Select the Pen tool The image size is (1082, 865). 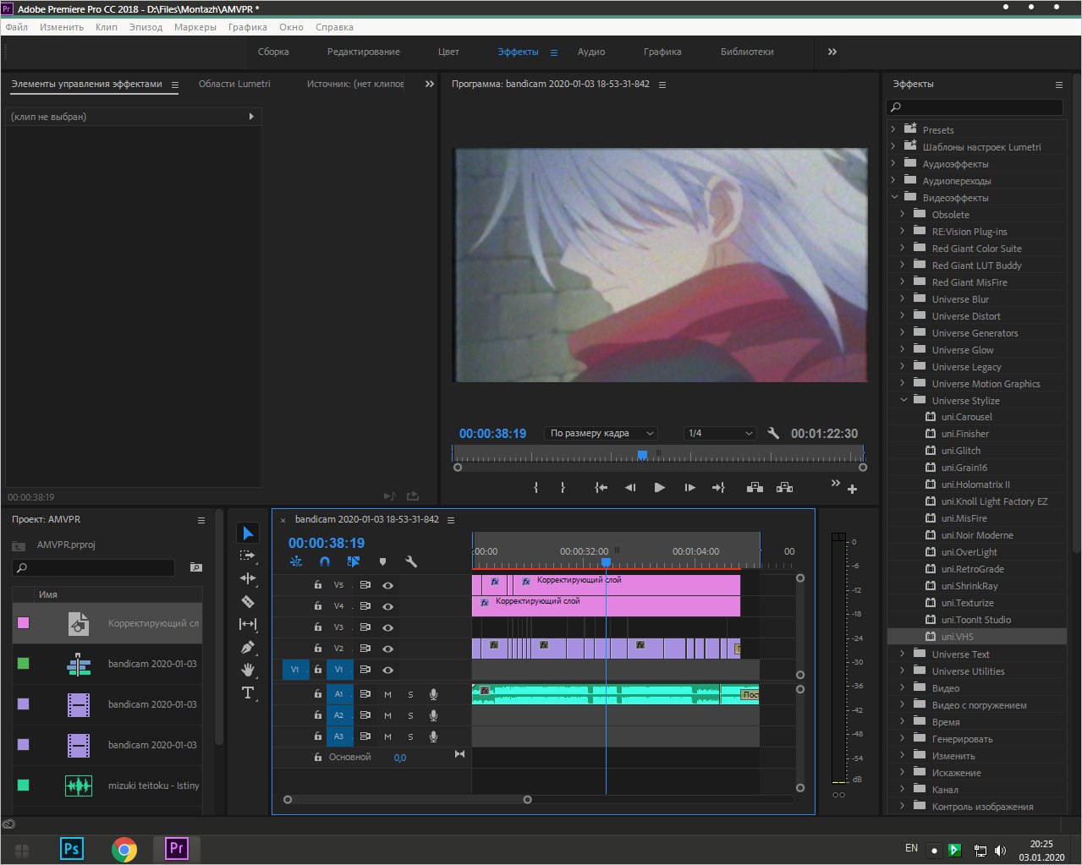pyautogui.click(x=248, y=647)
